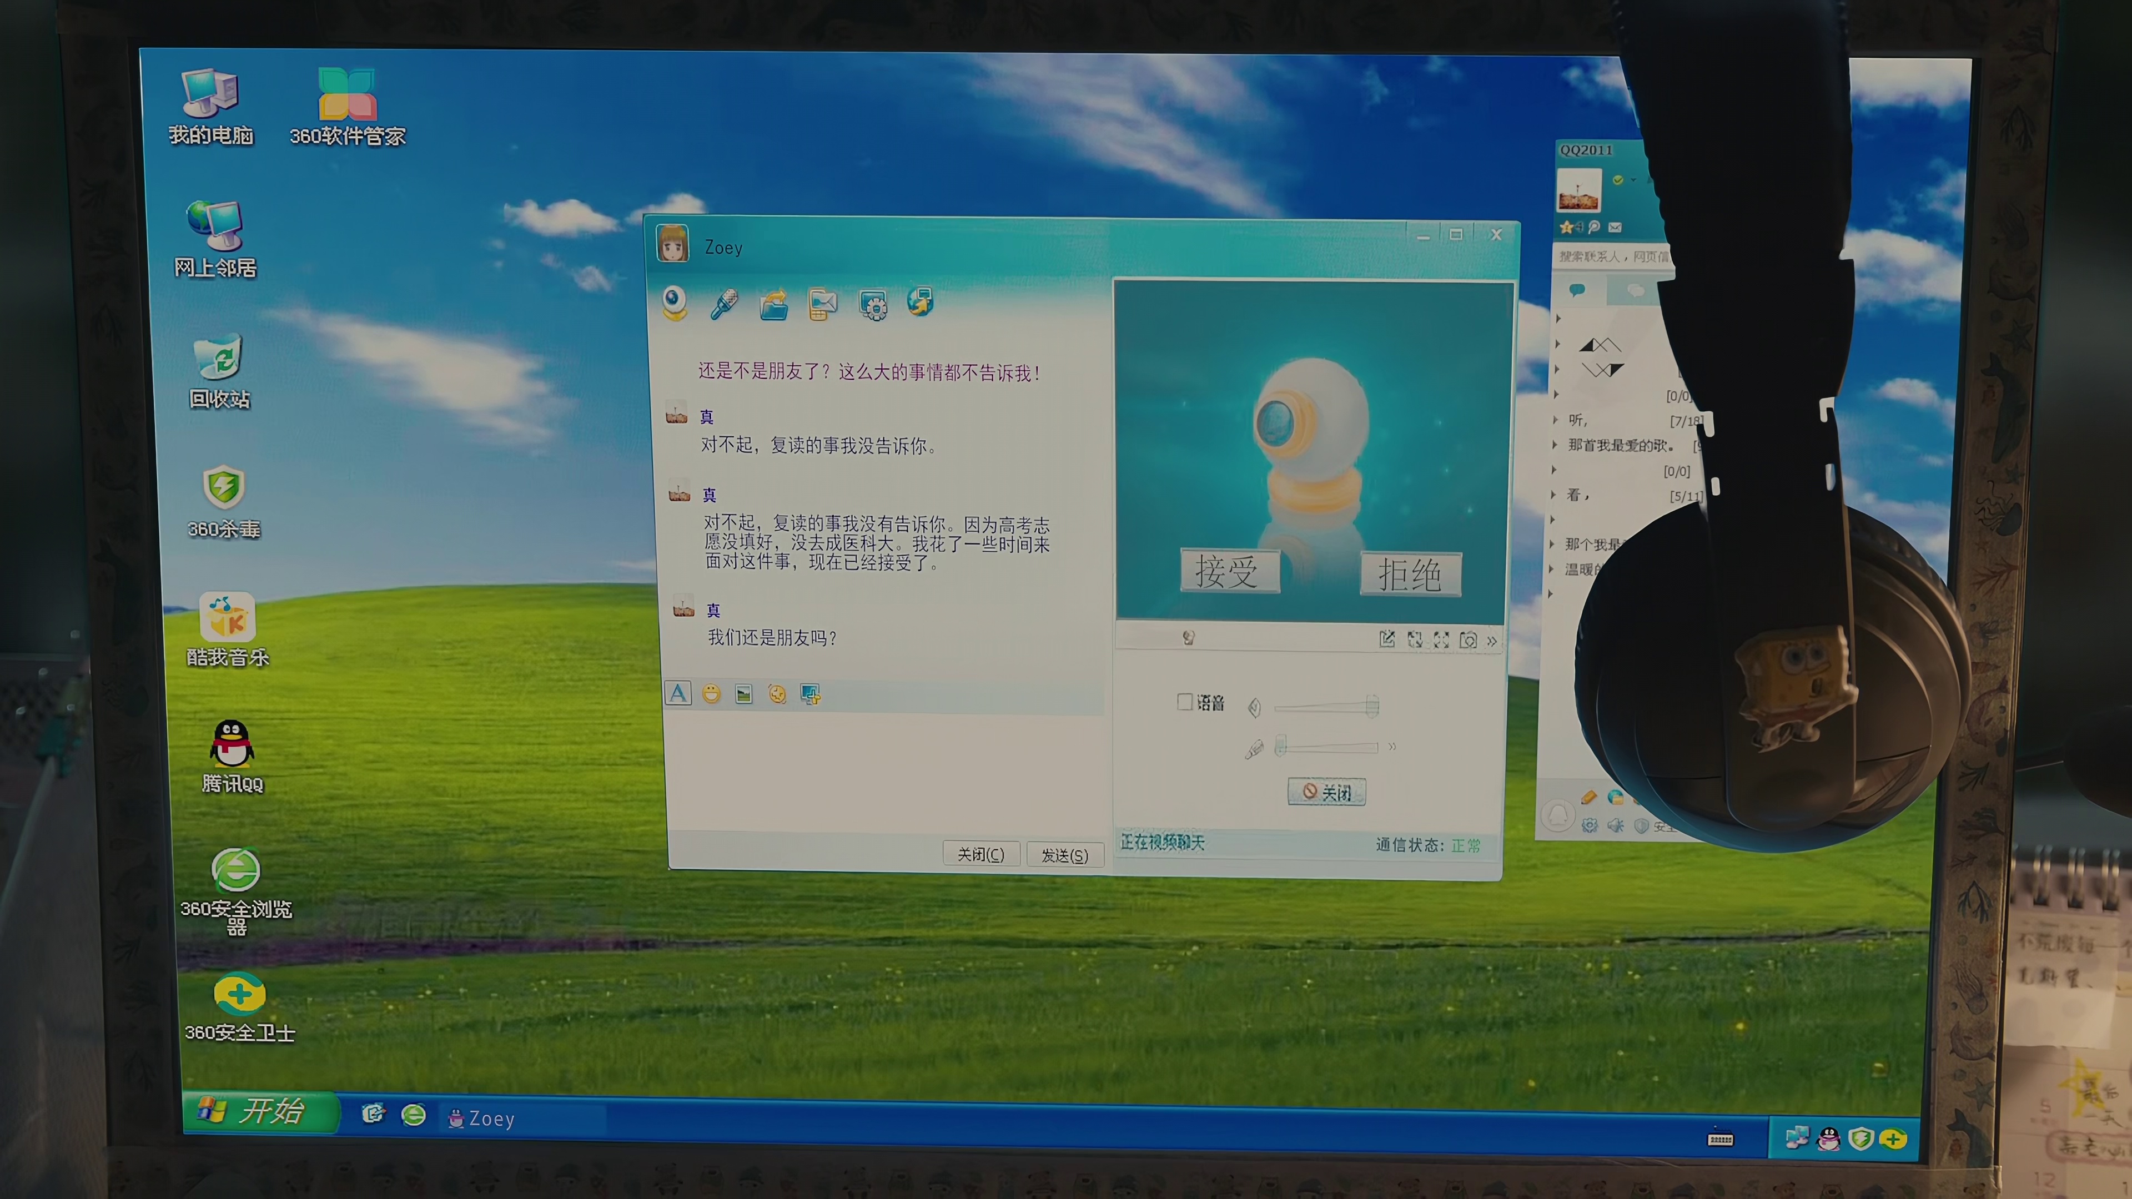This screenshot has width=2132, height=1199.
Task: Open Qzone star icon in QQ2011 panel
Action: pos(1566,226)
